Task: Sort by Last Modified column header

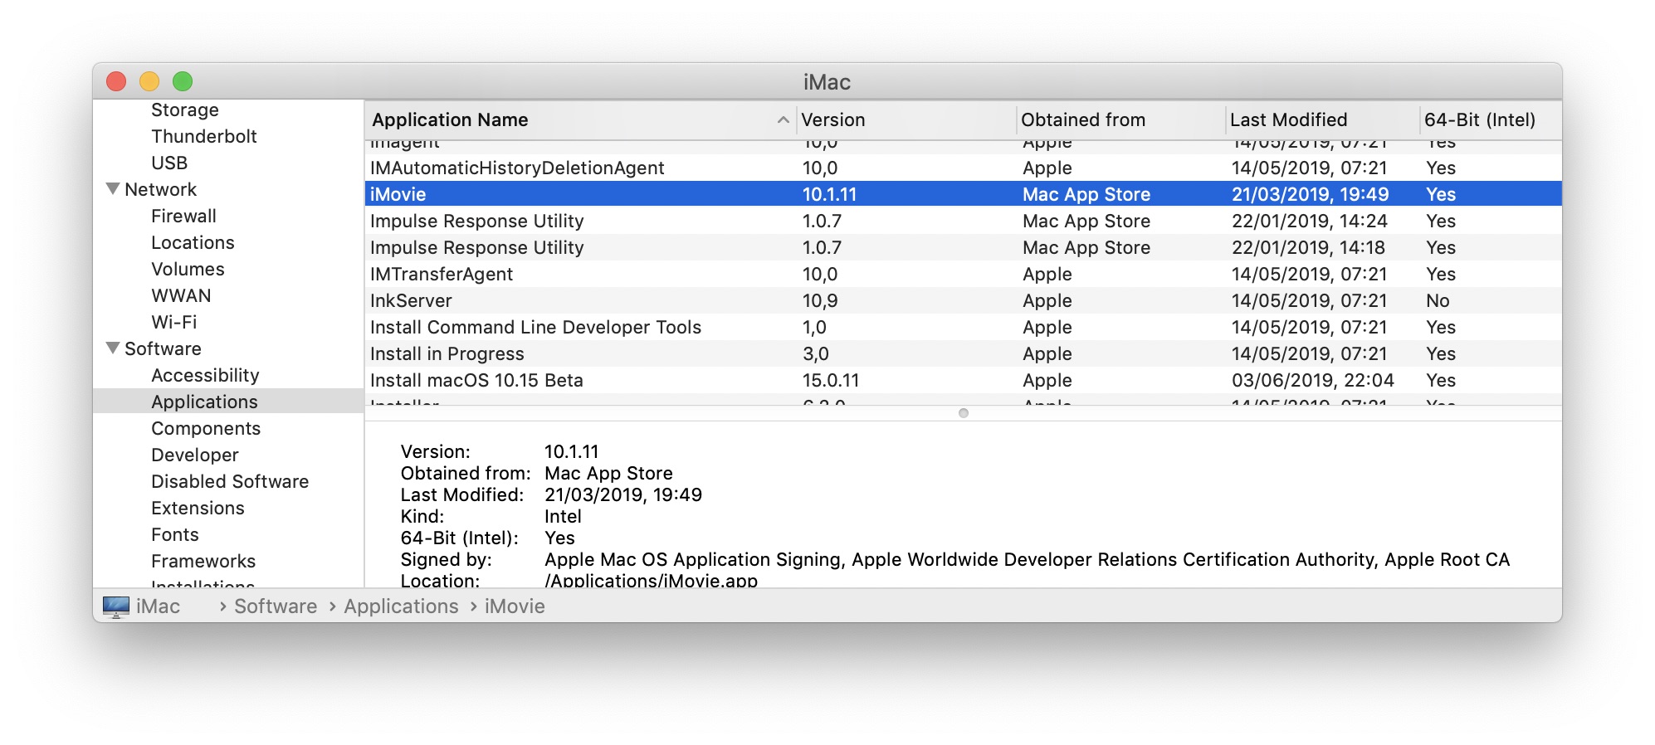Action: 1322,120
